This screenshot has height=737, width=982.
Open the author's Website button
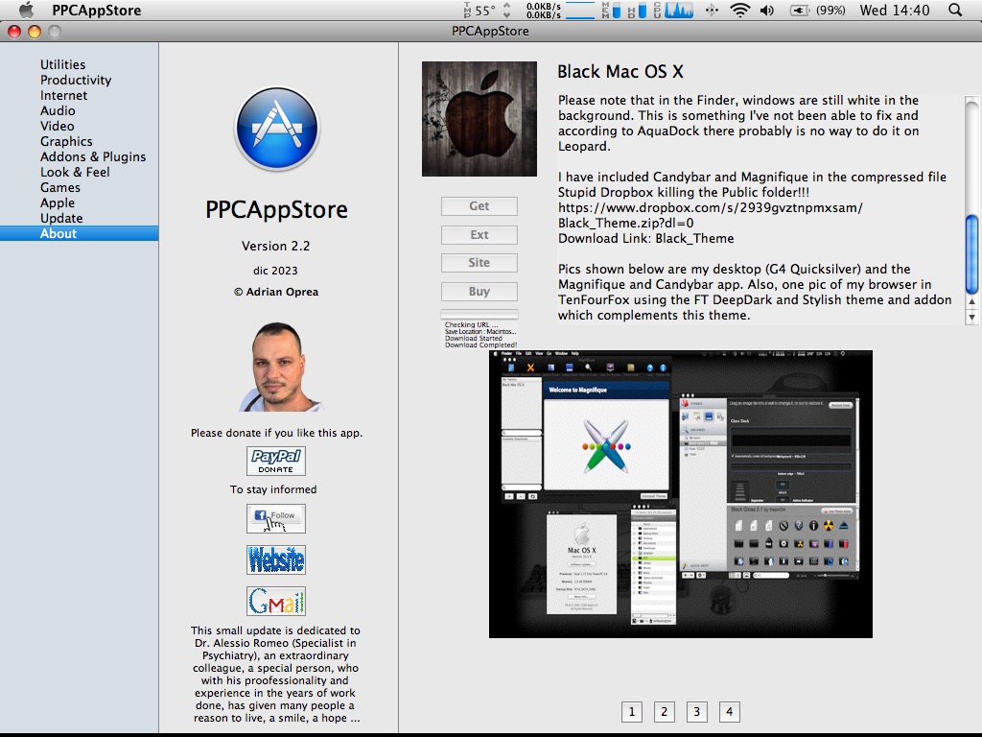[x=276, y=559]
